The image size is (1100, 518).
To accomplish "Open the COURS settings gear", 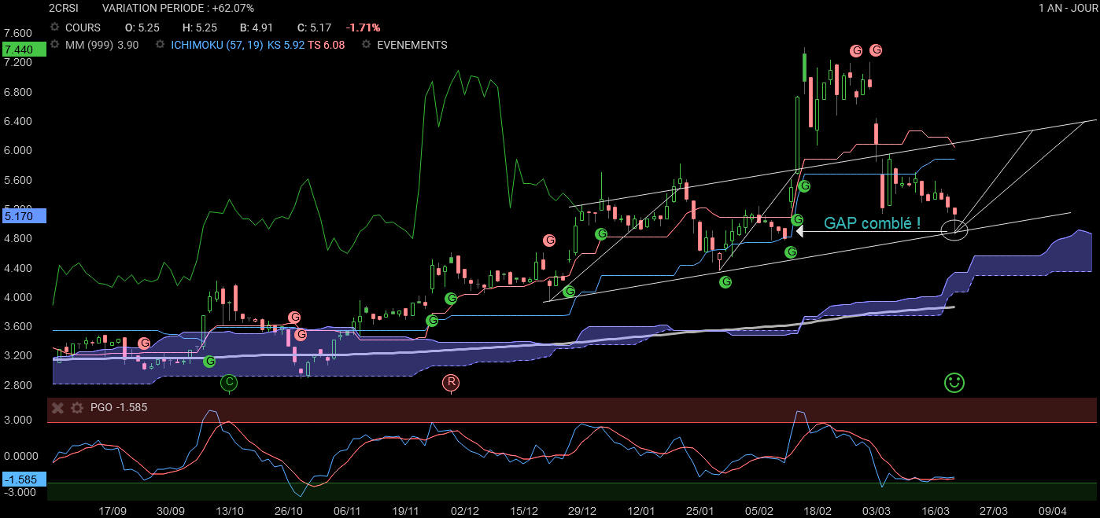I will pyautogui.click(x=55, y=28).
